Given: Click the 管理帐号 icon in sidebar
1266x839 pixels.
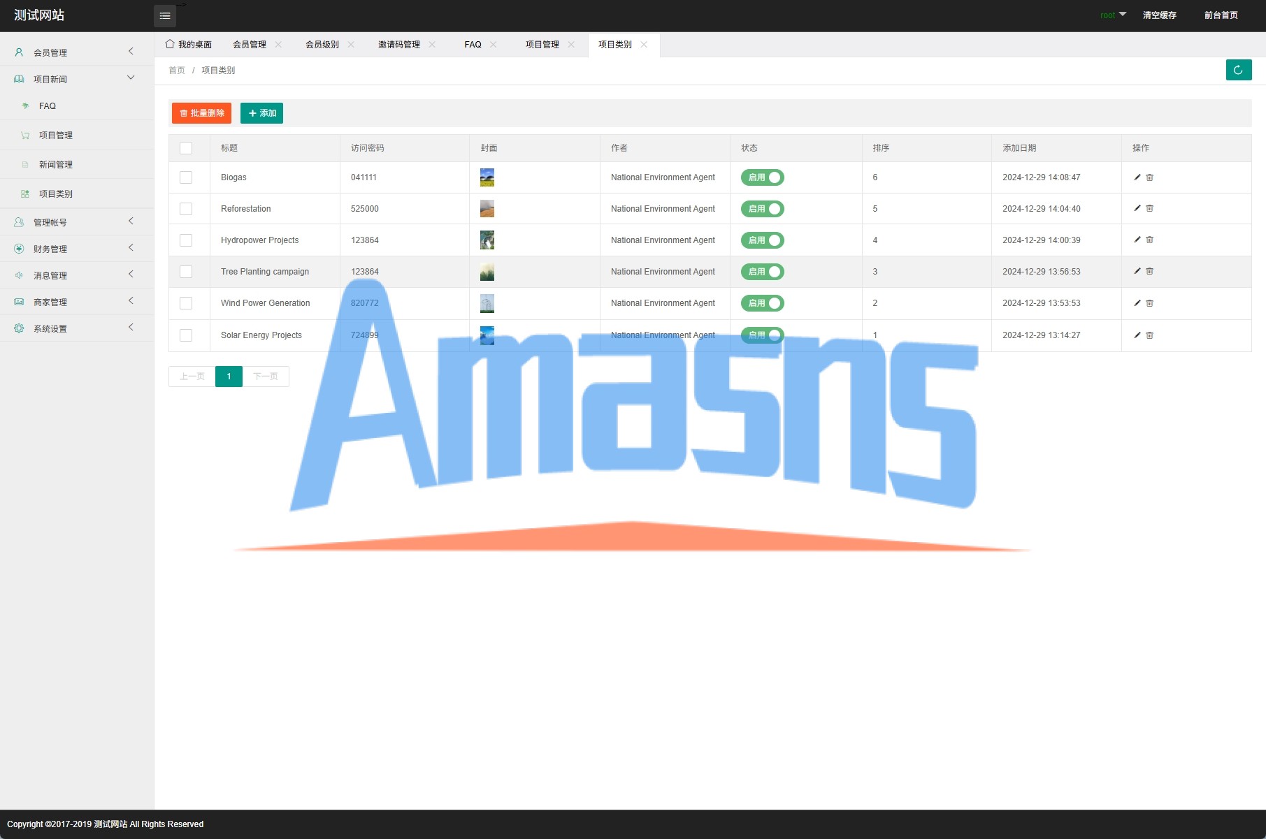Looking at the screenshot, I should [x=19, y=222].
